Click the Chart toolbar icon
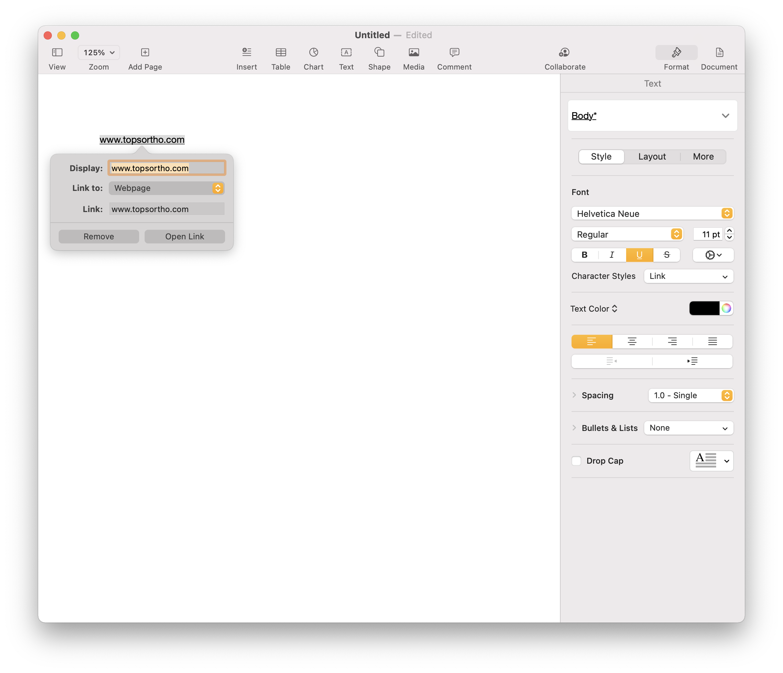Image resolution: width=783 pixels, height=673 pixels. click(x=313, y=52)
